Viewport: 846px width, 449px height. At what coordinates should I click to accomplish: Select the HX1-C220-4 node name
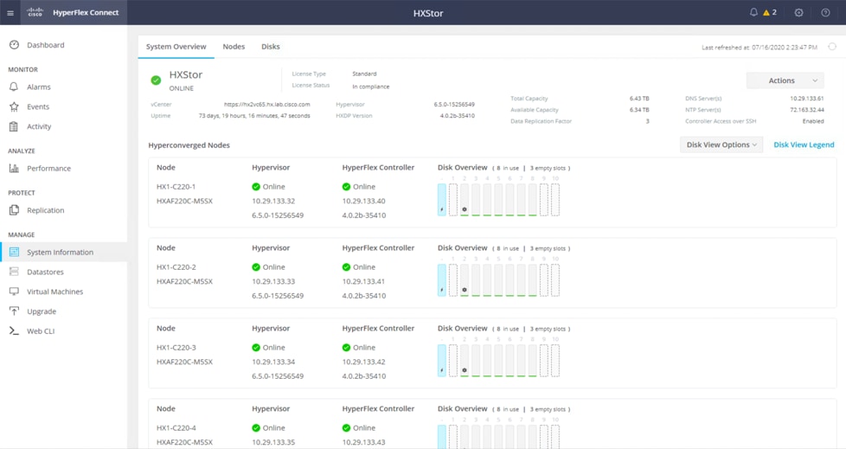pos(176,428)
